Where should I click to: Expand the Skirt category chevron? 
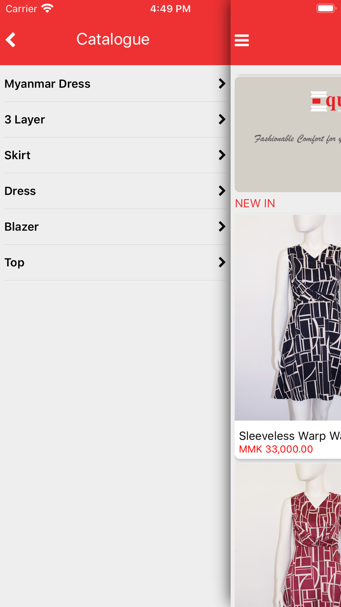222,155
